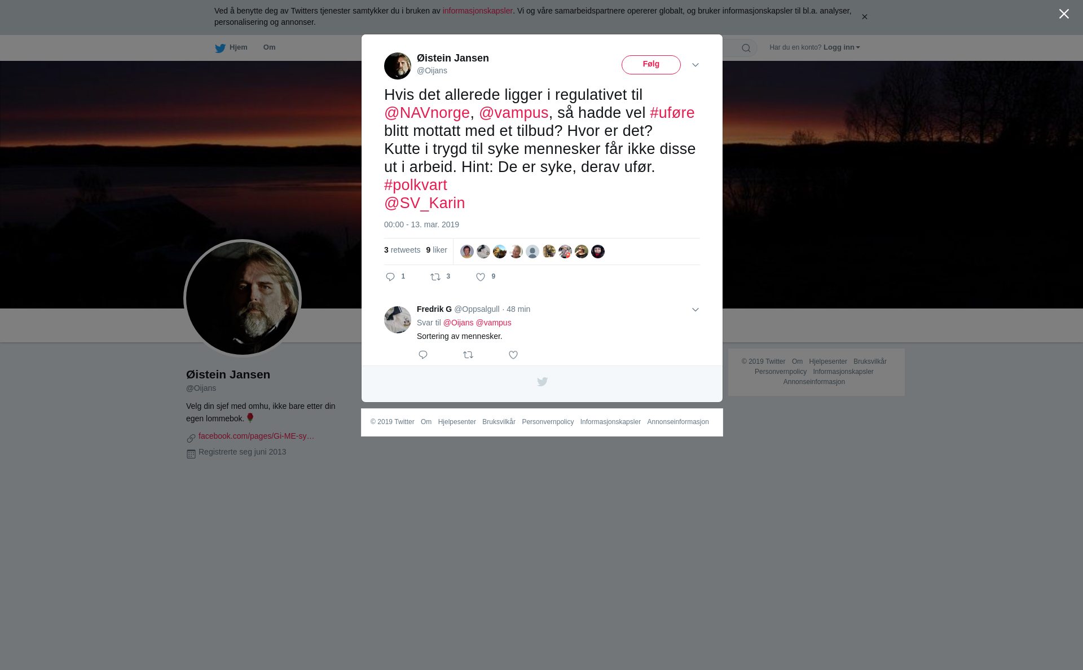Like Fredrik G's reply
This screenshot has width=1083, height=670.
[513, 355]
